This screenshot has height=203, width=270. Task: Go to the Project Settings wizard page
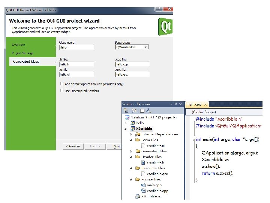pos(22,53)
